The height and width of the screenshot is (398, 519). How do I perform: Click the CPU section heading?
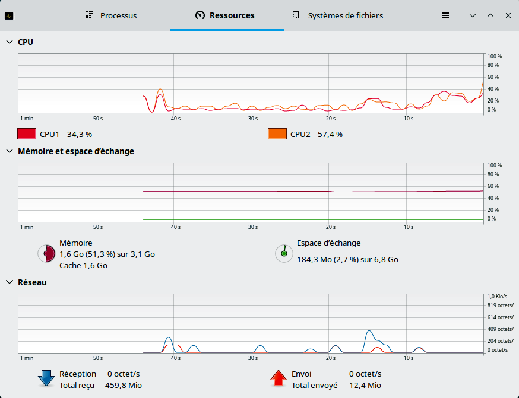point(26,42)
